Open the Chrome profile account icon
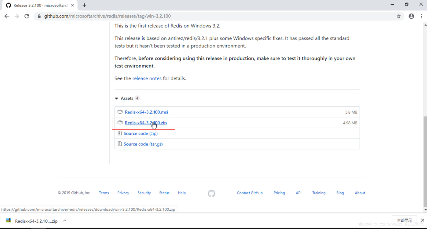 click(x=411, y=16)
